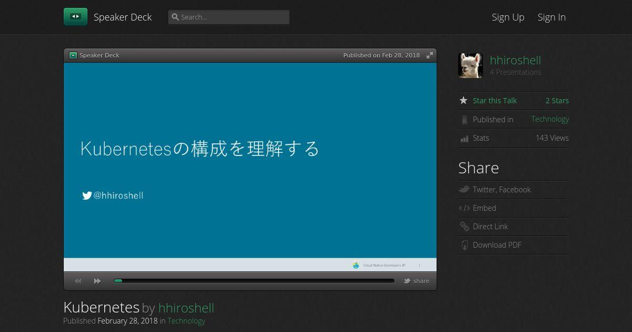Viewport: 632px width, 332px height.
Task: Click the Twitter bird icon in Share section
Action: pyautogui.click(x=464, y=189)
